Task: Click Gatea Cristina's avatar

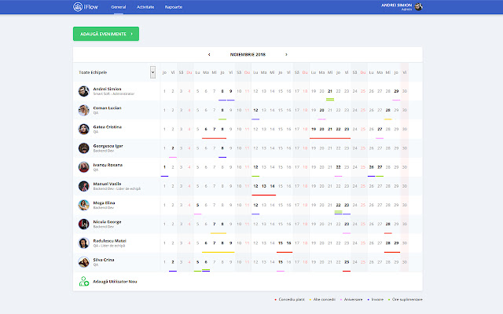Action: pyautogui.click(x=83, y=129)
